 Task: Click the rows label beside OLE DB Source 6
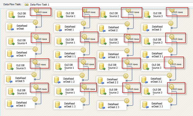click(x=41, y=89)
